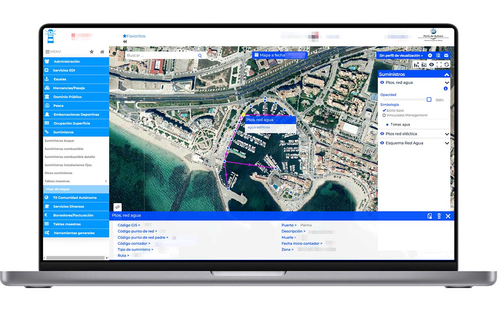501x313 pixels.
Task: Open the list icon next to visualization profile
Action: click(x=438, y=56)
